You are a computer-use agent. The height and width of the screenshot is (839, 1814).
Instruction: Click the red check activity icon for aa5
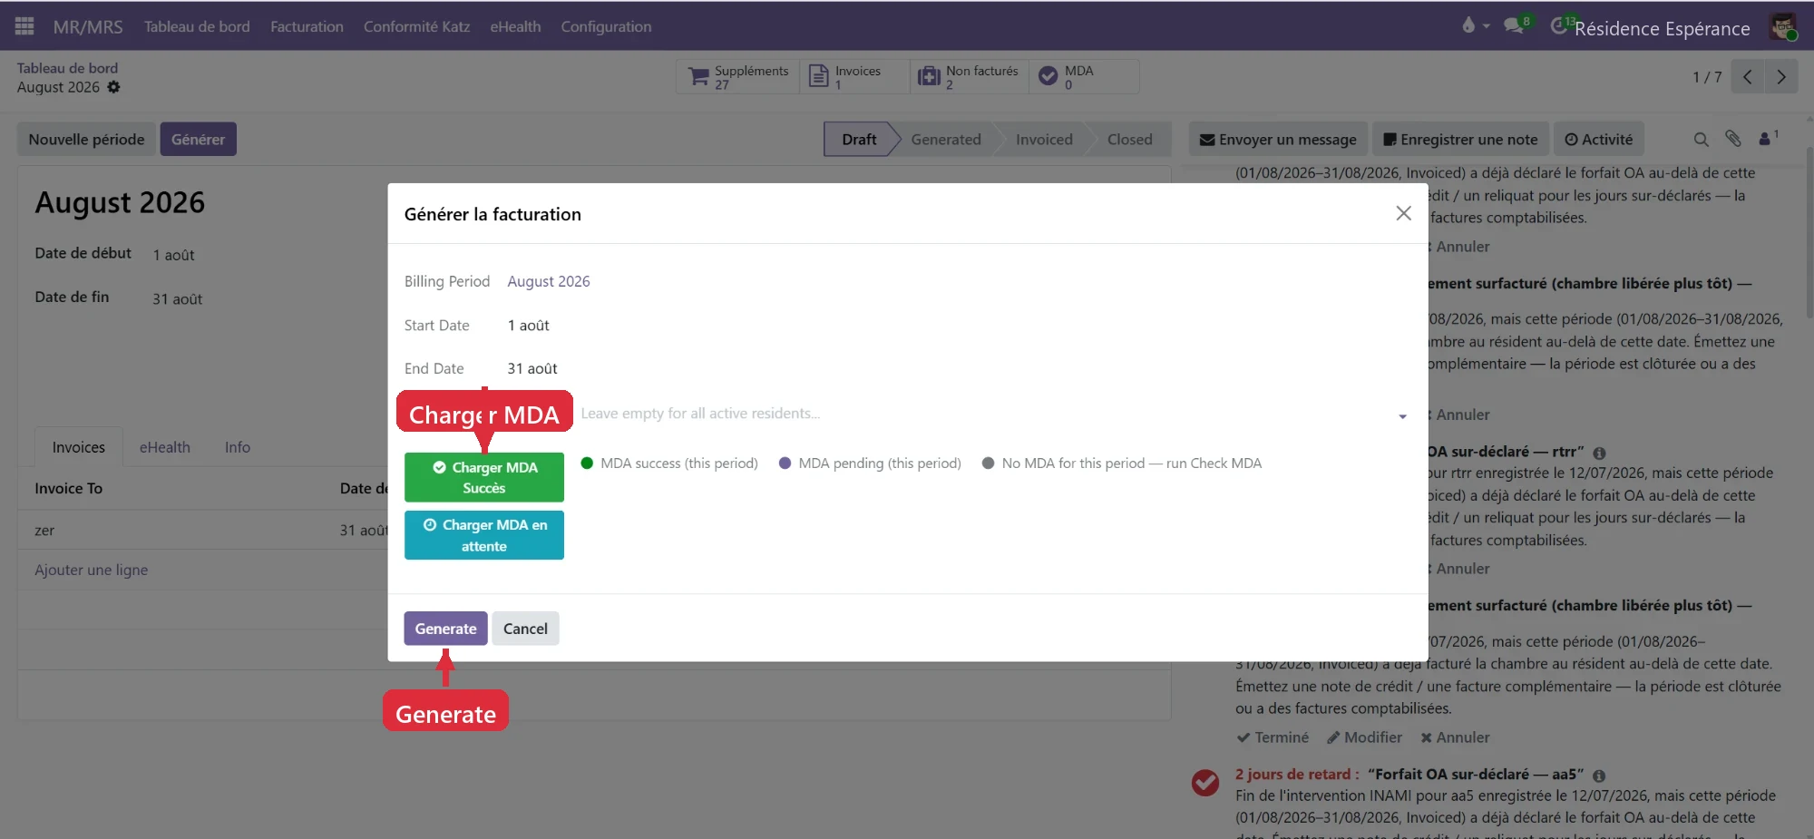click(1205, 782)
